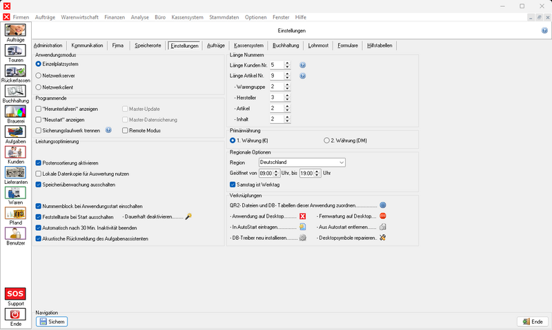Switch to the Lohnmost tab
The width and height of the screenshot is (552, 330).
pyautogui.click(x=318, y=45)
